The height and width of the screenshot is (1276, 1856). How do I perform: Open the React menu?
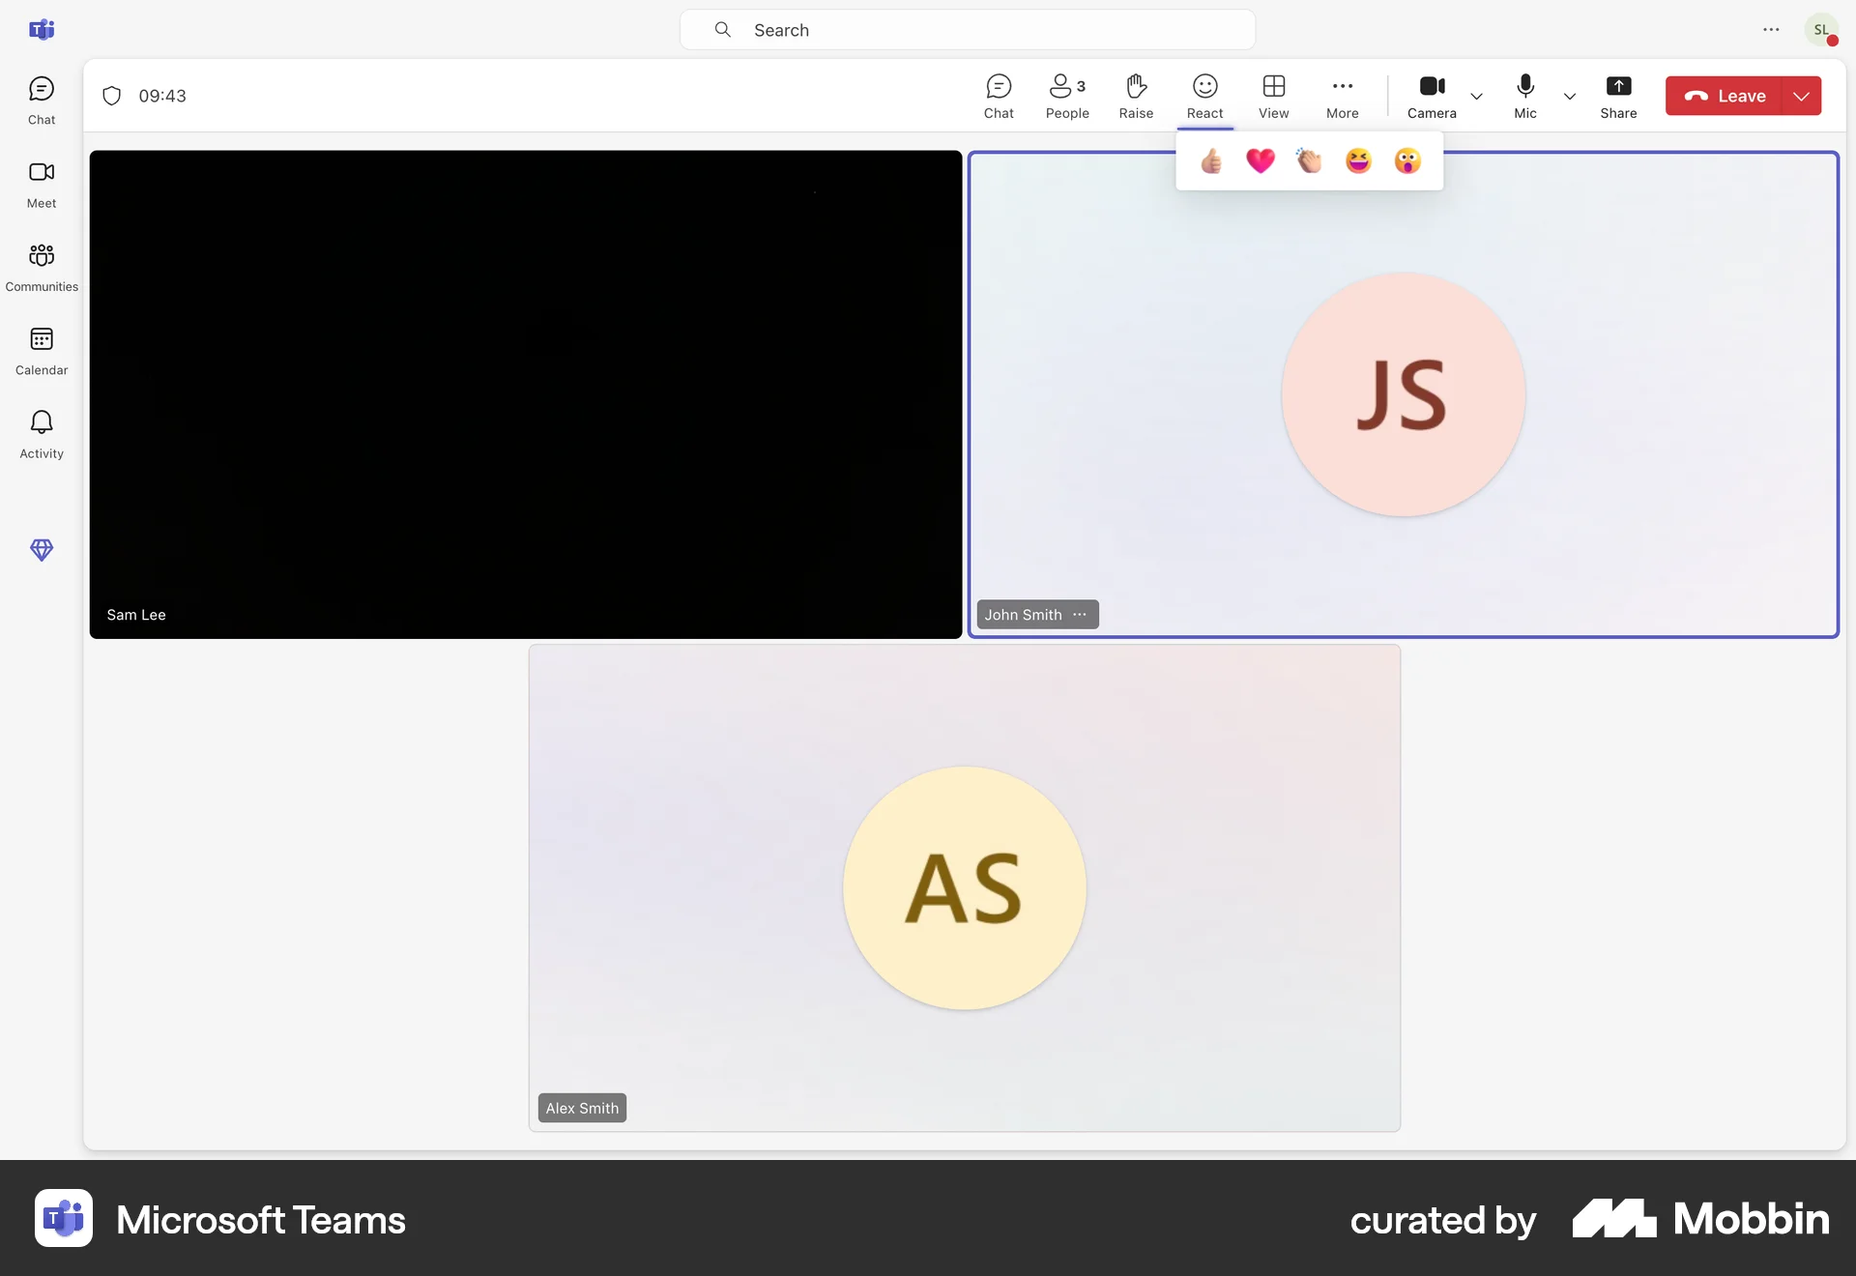(1204, 95)
